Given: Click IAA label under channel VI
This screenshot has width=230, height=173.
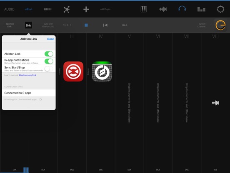Looking at the screenshot, I should coord(158,170).
